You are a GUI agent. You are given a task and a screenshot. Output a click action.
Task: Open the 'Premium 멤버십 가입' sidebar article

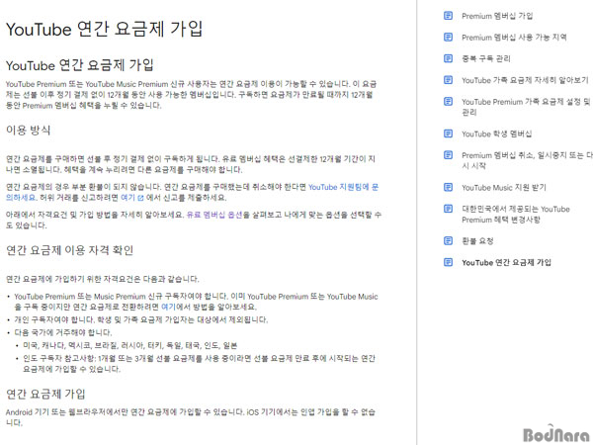click(x=497, y=16)
